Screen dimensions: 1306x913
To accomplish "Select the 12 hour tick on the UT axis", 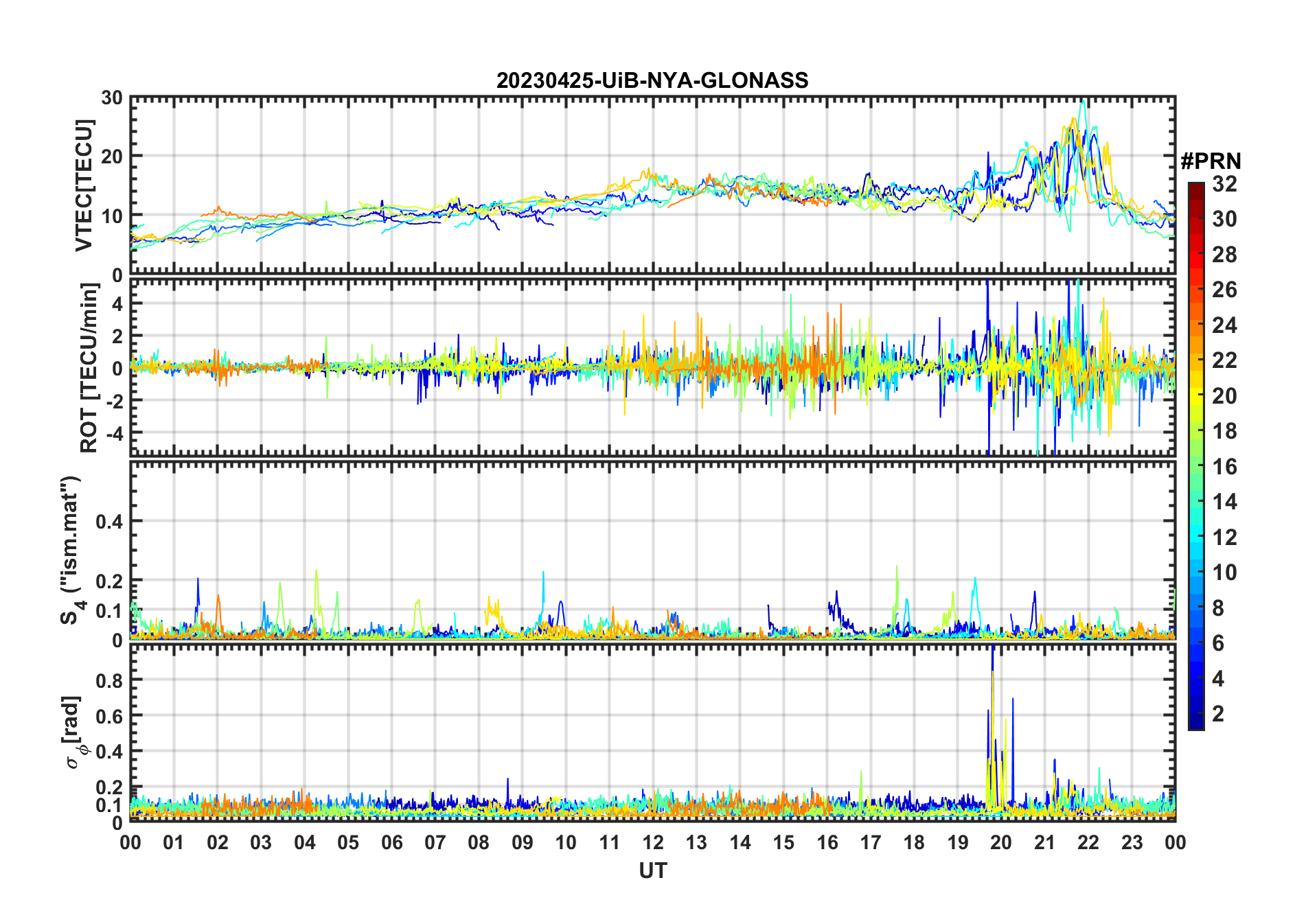I will 653,842.
